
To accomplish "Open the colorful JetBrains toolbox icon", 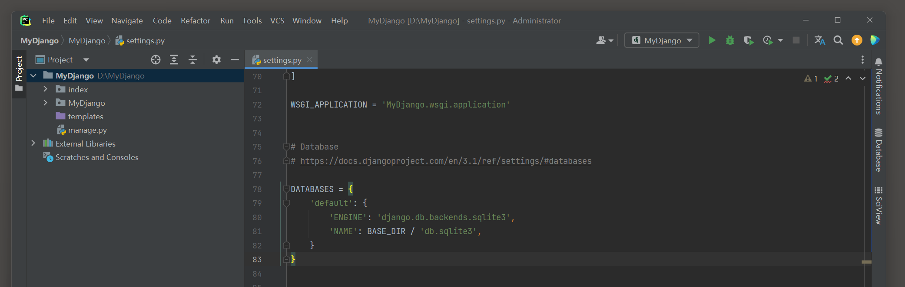I will coord(875,40).
